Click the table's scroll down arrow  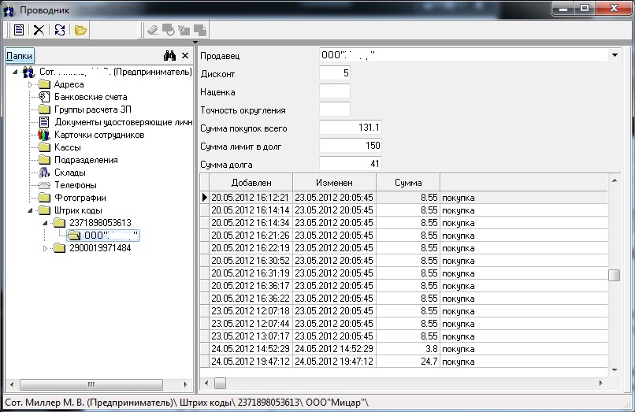tap(615, 370)
